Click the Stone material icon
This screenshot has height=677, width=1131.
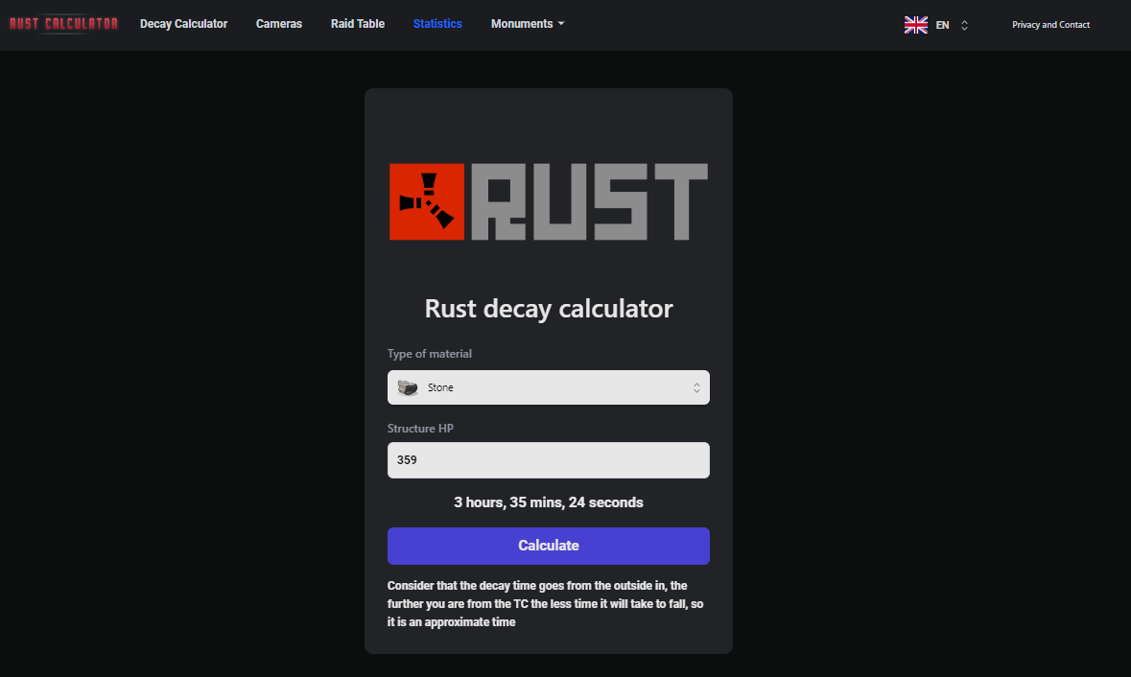pyautogui.click(x=408, y=388)
